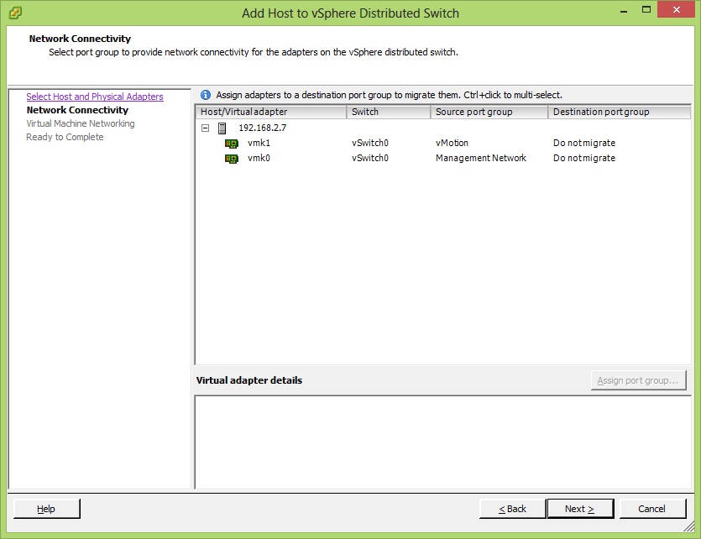Viewport: 701px width, 539px height.
Task: Open Destination port group cell for vmk0
Action: [x=584, y=159]
